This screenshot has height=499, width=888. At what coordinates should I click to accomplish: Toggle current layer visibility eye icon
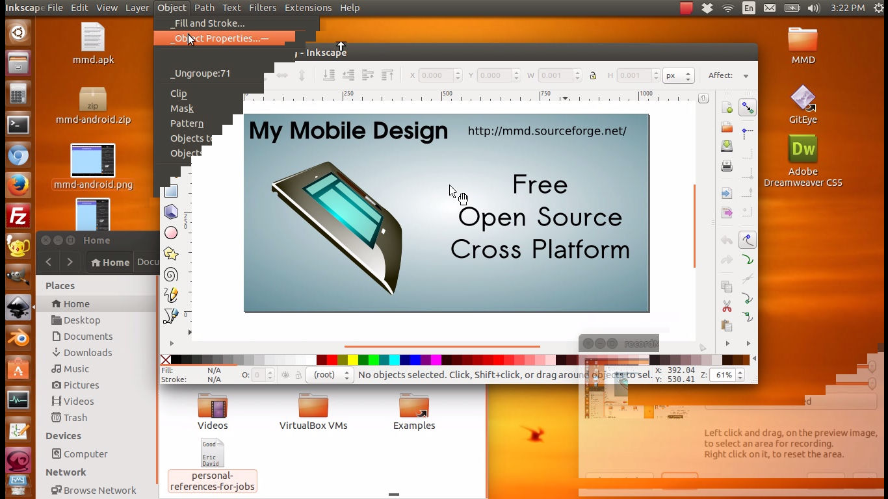click(x=285, y=375)
